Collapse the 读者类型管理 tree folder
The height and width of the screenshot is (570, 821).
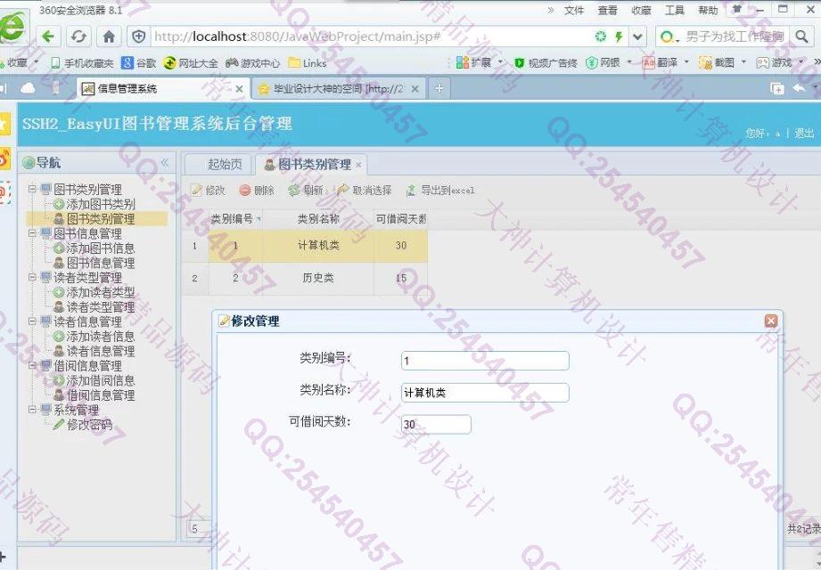tap(32, 277)
